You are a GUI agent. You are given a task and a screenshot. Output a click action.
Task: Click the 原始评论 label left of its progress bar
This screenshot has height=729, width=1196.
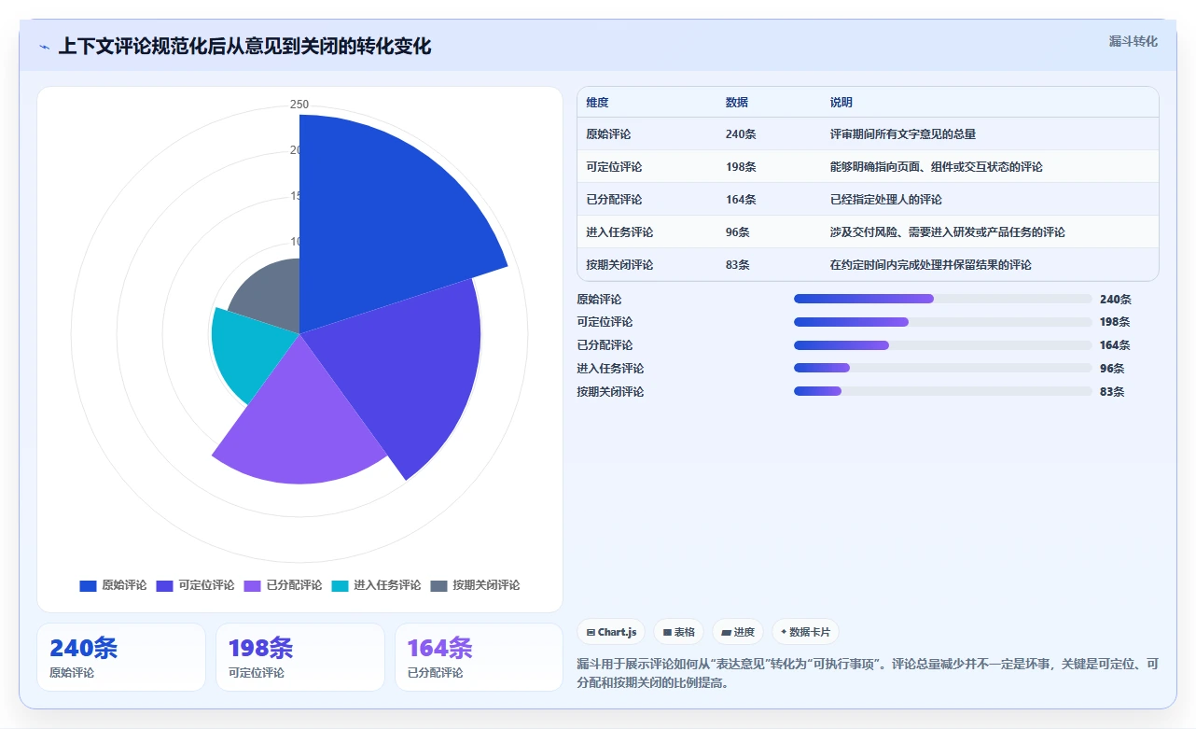599,300
